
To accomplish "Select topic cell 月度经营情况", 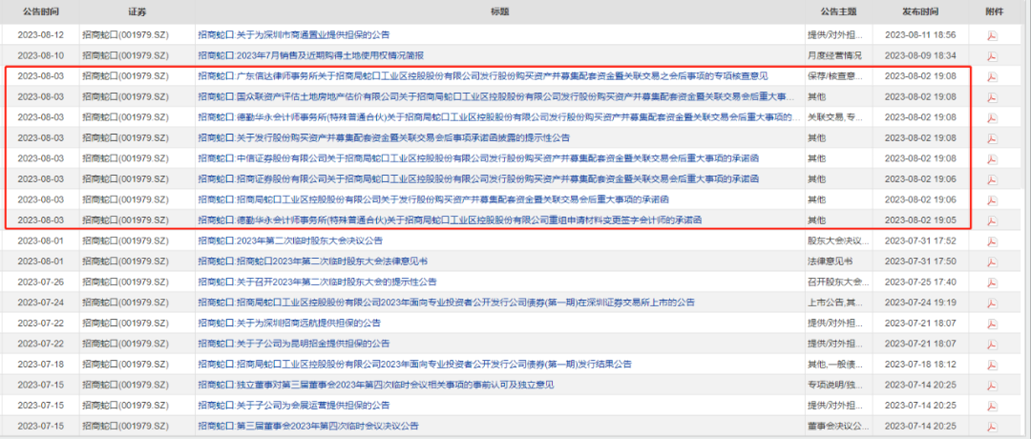I will click(834, 56).
